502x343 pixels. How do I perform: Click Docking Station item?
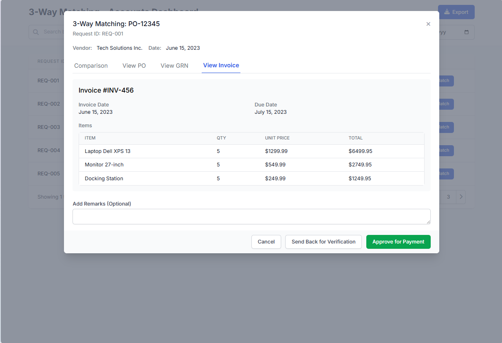pos(104,179)
